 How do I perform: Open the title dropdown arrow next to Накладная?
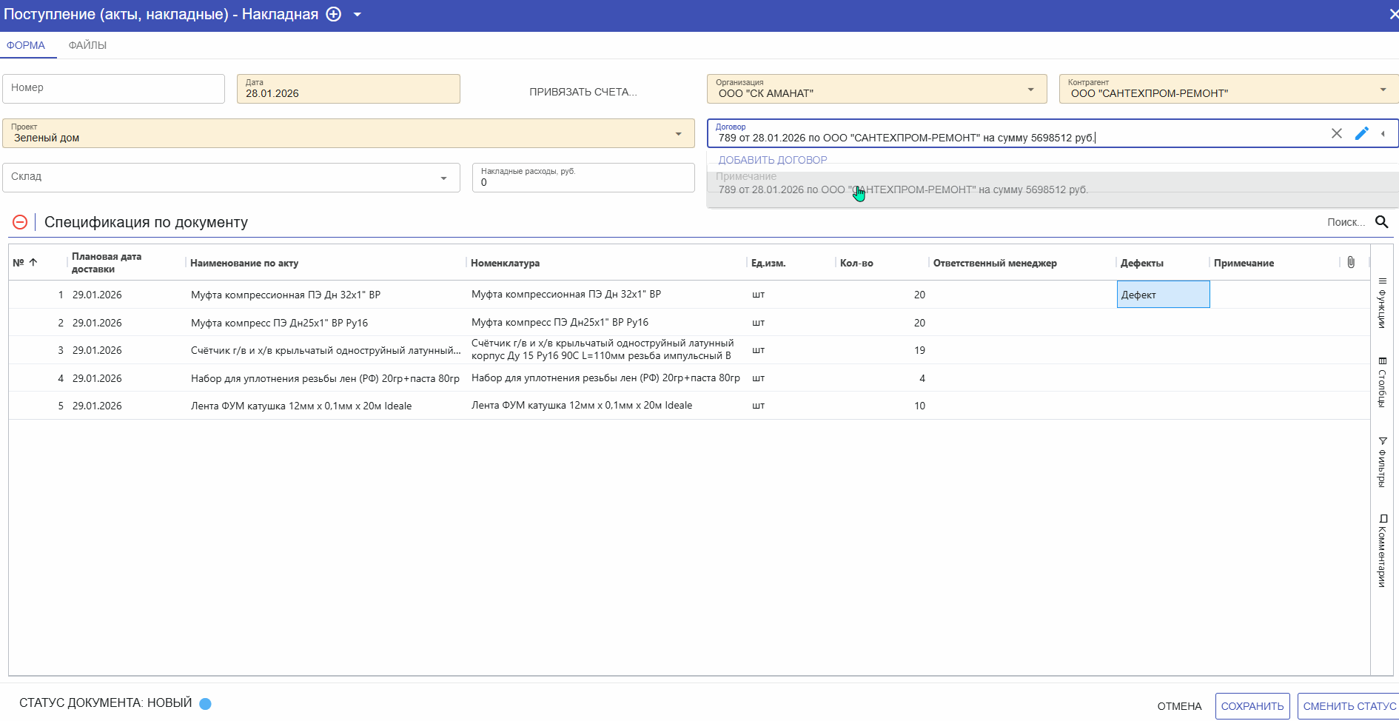pyautogui.click(x=358, y=15)
